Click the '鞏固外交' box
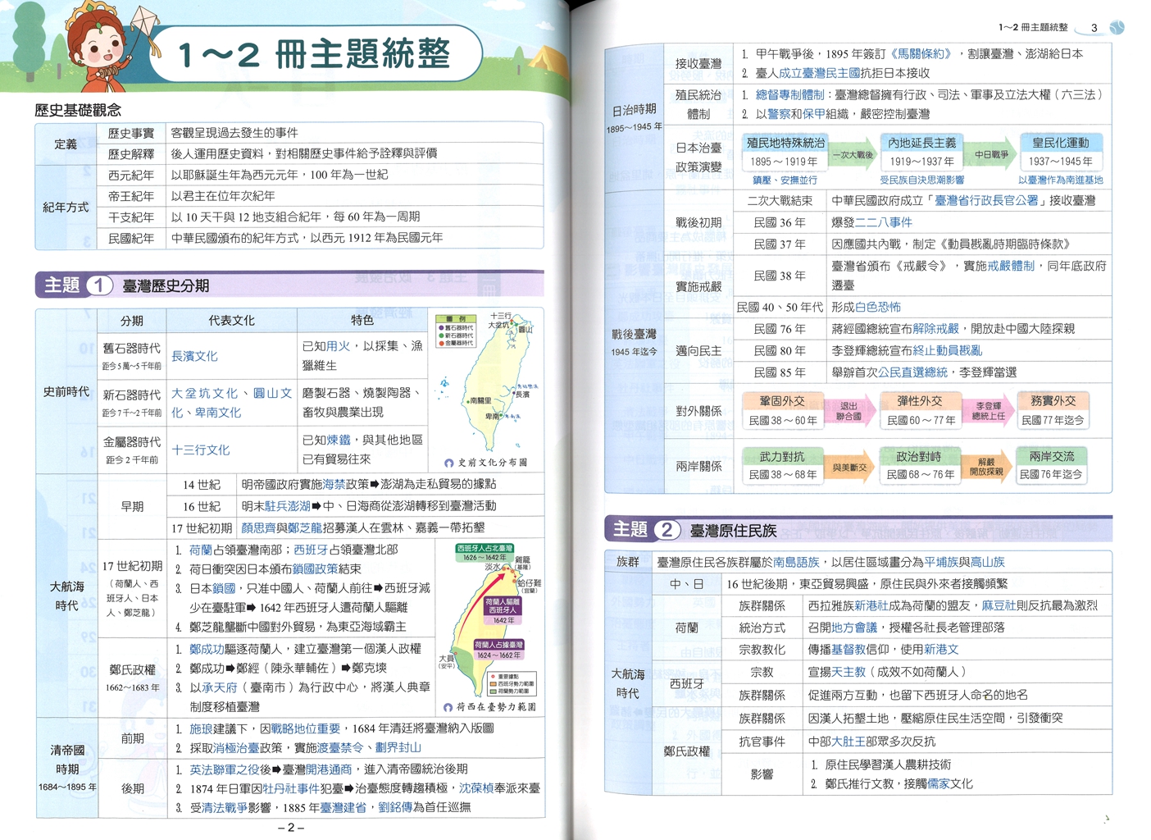This screenshot has width=1151, height=840. tap(782, 410)
